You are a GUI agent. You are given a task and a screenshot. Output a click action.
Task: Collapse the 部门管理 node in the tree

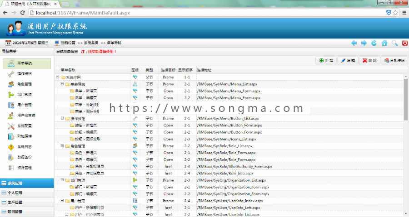(62, 180)
